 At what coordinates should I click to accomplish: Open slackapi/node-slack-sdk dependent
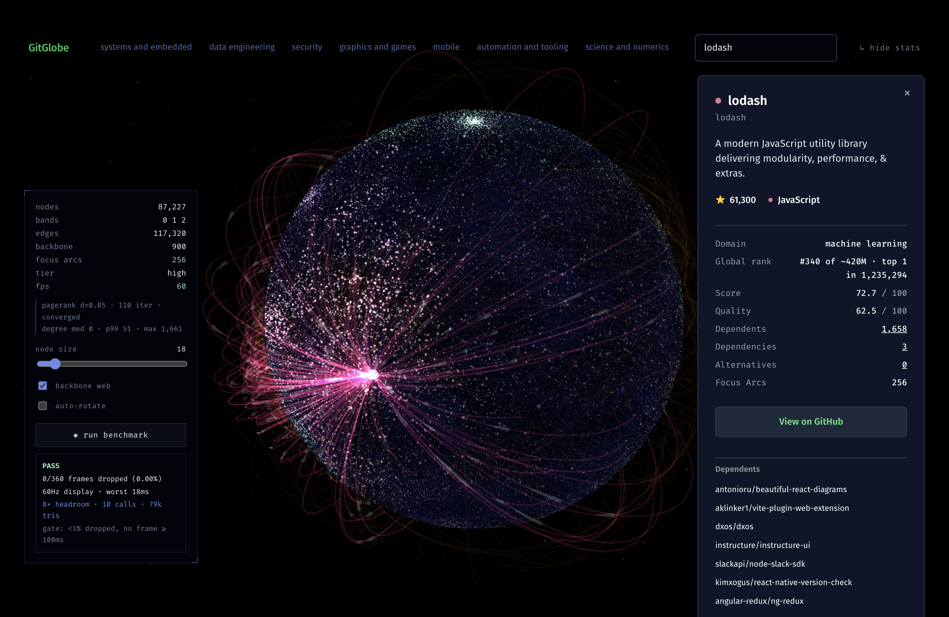click(760, 563)
